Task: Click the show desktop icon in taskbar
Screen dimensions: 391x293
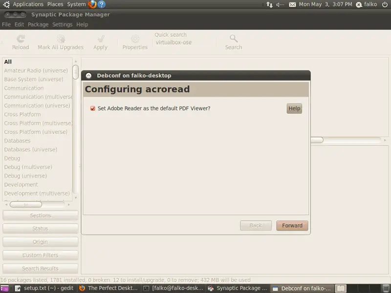Action: (x=4, y=289)
